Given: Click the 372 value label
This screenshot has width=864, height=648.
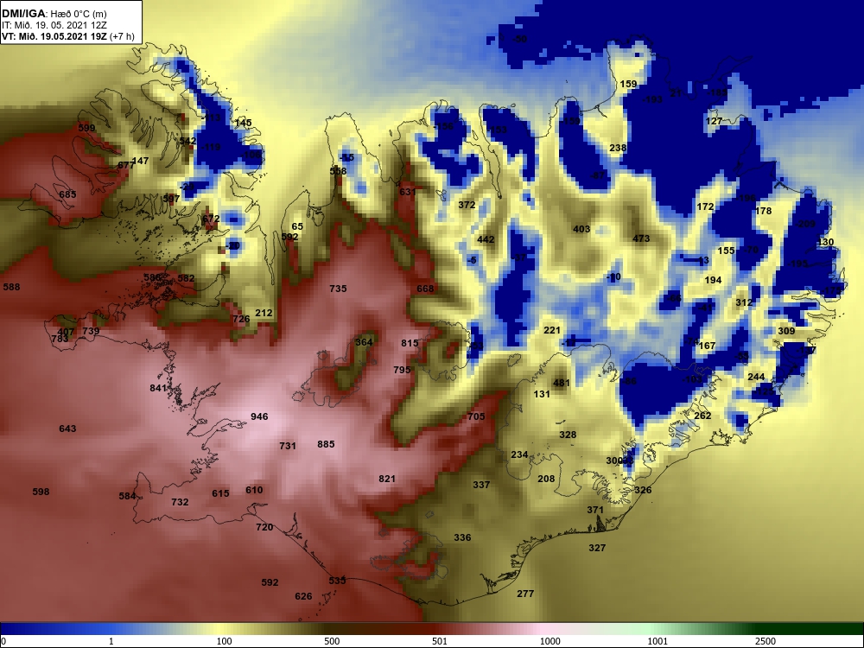Looking at the screenshot, I should click(467, 205).
